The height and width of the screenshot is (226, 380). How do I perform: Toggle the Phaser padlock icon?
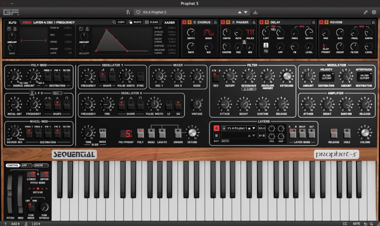pos(254,22)
